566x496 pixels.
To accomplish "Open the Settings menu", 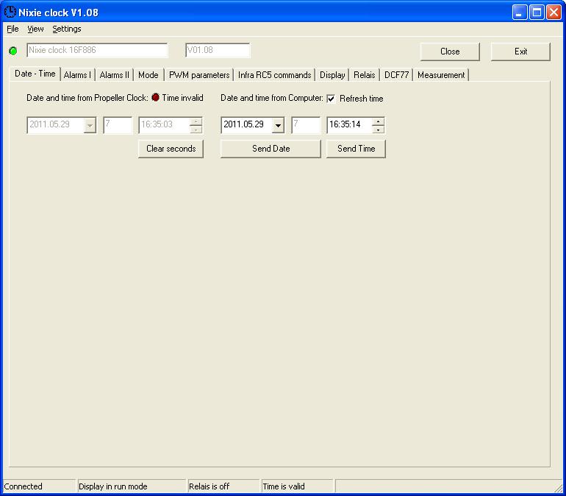I will (67, 29).
